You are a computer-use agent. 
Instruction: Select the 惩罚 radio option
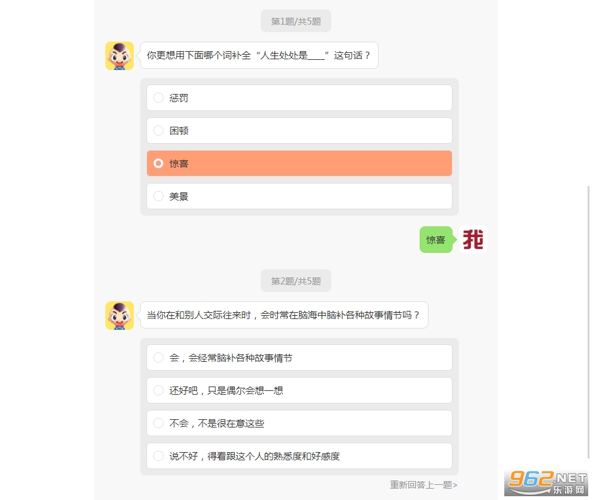tap(299, 98)
